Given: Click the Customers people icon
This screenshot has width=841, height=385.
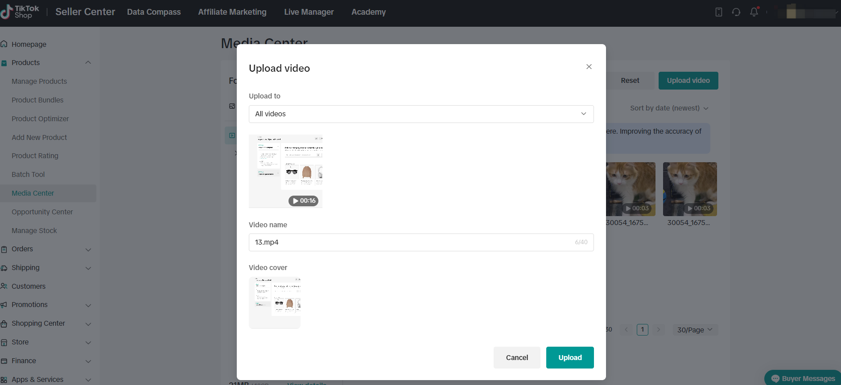Looking at the screenshot, I should (x=4, y=286).
